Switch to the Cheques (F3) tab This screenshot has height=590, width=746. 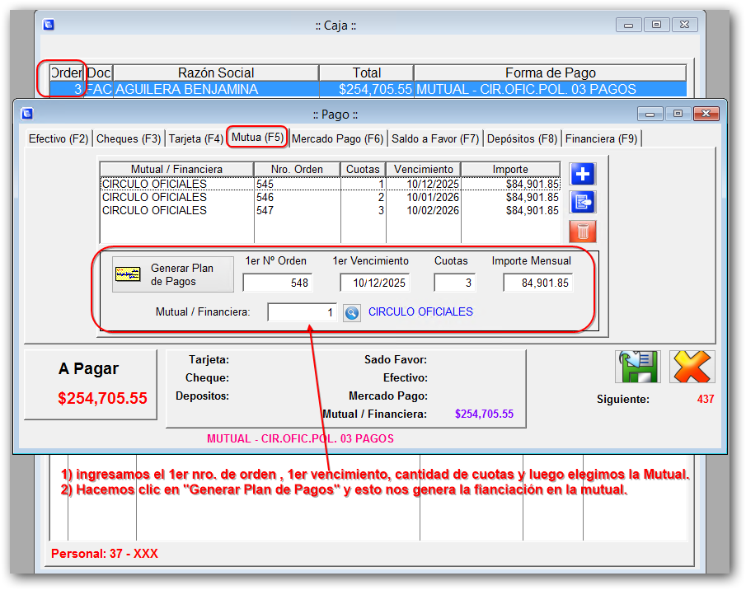coord(129,138)
